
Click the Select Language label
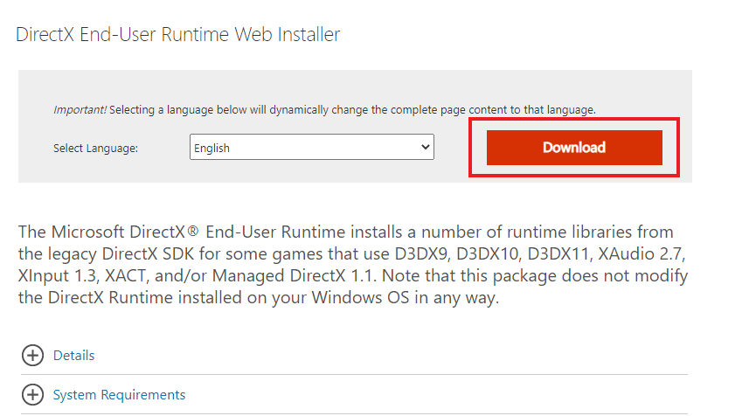(95, 149)
